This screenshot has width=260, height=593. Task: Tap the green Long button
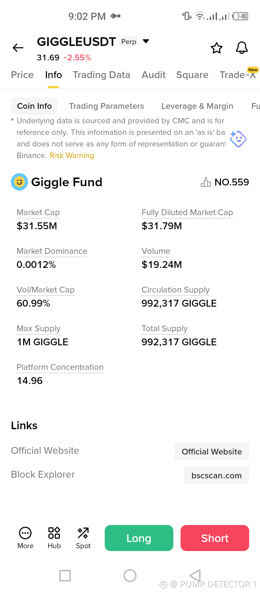click(139, 538)
